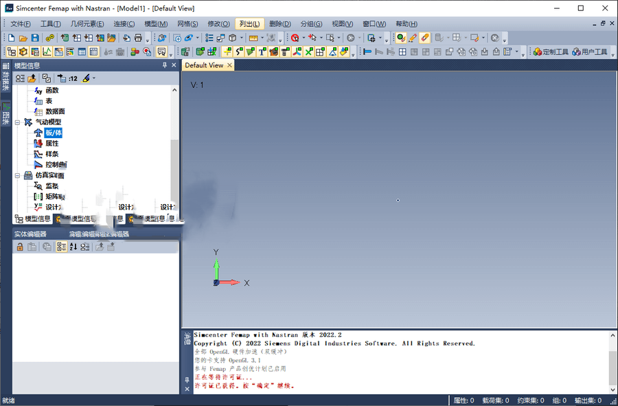
Task: Select the 板/体 tree item
Action: pyautogui.click(x=54, y=133)
